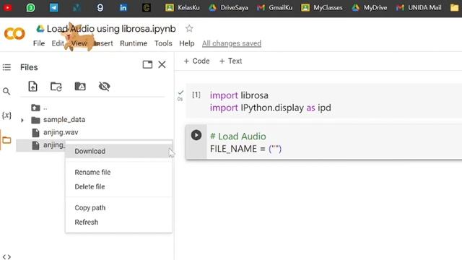Run the Load Audio cell
This screenshot has height=260, width=462.
196,135
